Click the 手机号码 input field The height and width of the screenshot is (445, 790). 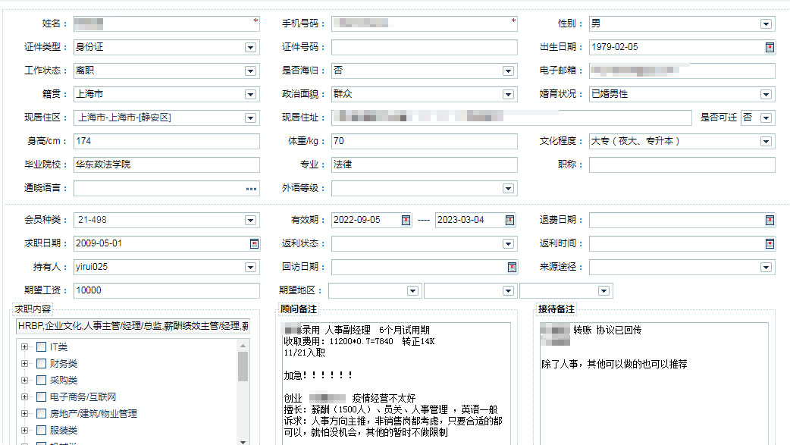click(425, 24)
